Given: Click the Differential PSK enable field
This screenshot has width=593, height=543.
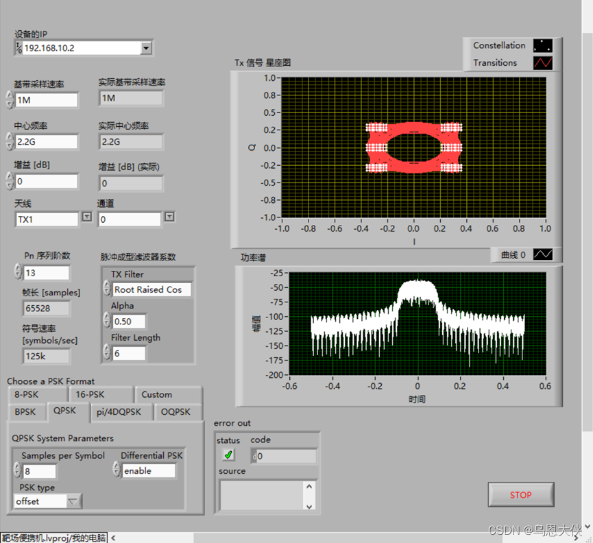Looking at the screenshot, I should (x=149, y=471).
